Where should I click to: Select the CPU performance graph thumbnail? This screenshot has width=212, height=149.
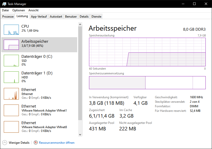point(11,30)
